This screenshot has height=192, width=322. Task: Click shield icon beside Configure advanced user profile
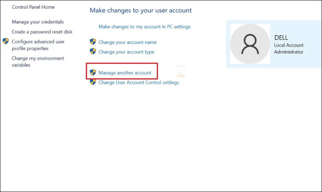coord(6,41)
